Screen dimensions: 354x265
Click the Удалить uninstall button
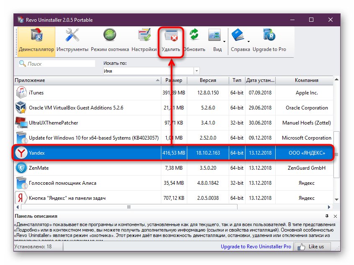pyautogui.click(x=171, y=41)
